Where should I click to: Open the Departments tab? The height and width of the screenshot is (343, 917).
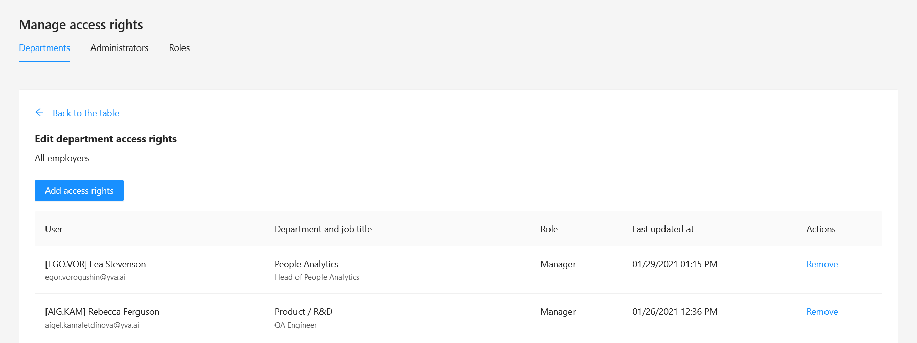point(44,48)
